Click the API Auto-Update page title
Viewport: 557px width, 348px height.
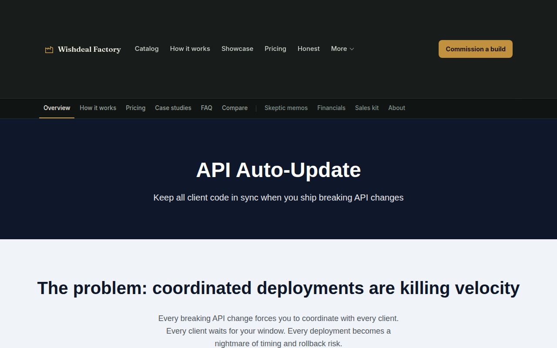click(278, 170)
